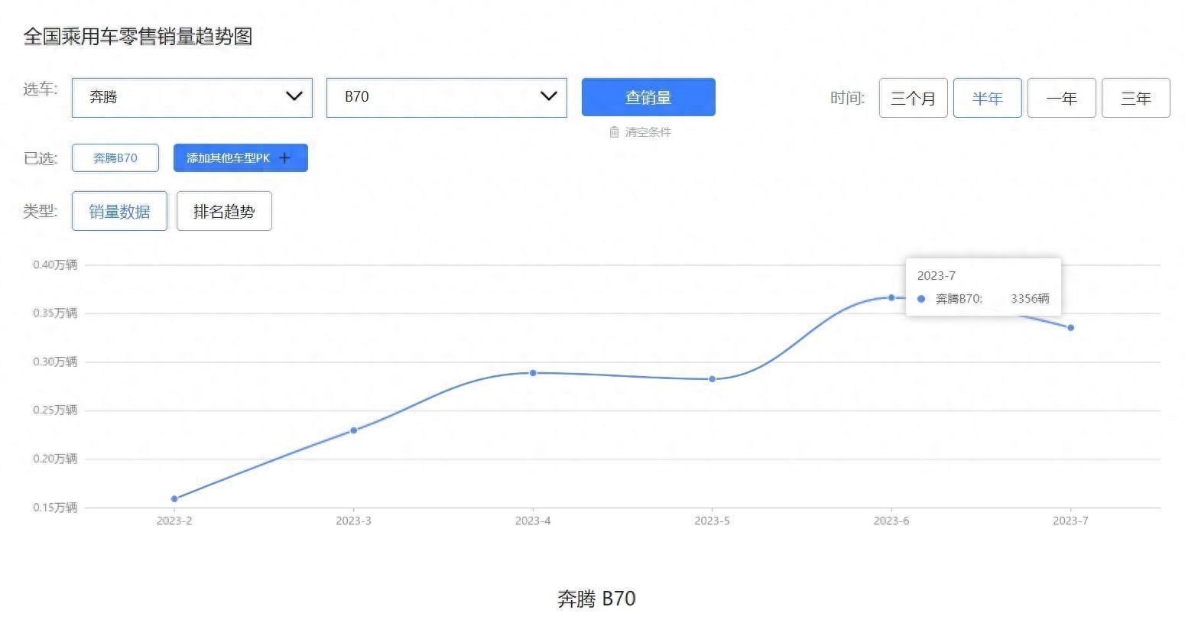Screen dimensions: 1185x623
Task: Click the 2023-3 data point
Action: (353, 430)
